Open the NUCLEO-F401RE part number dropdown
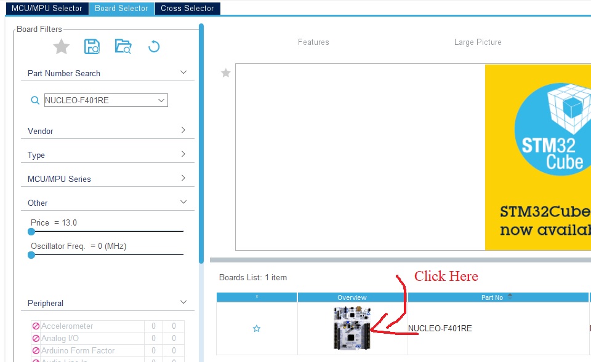The image size is (591, 362). [x=161, y=100]
